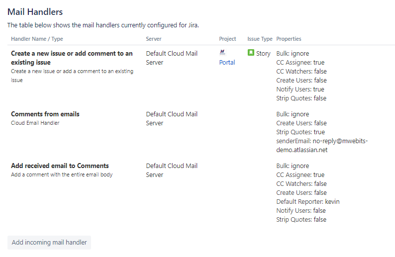
Task: Click the 'Cloud Email Handler' type subtitle
Action: point(35,123)
